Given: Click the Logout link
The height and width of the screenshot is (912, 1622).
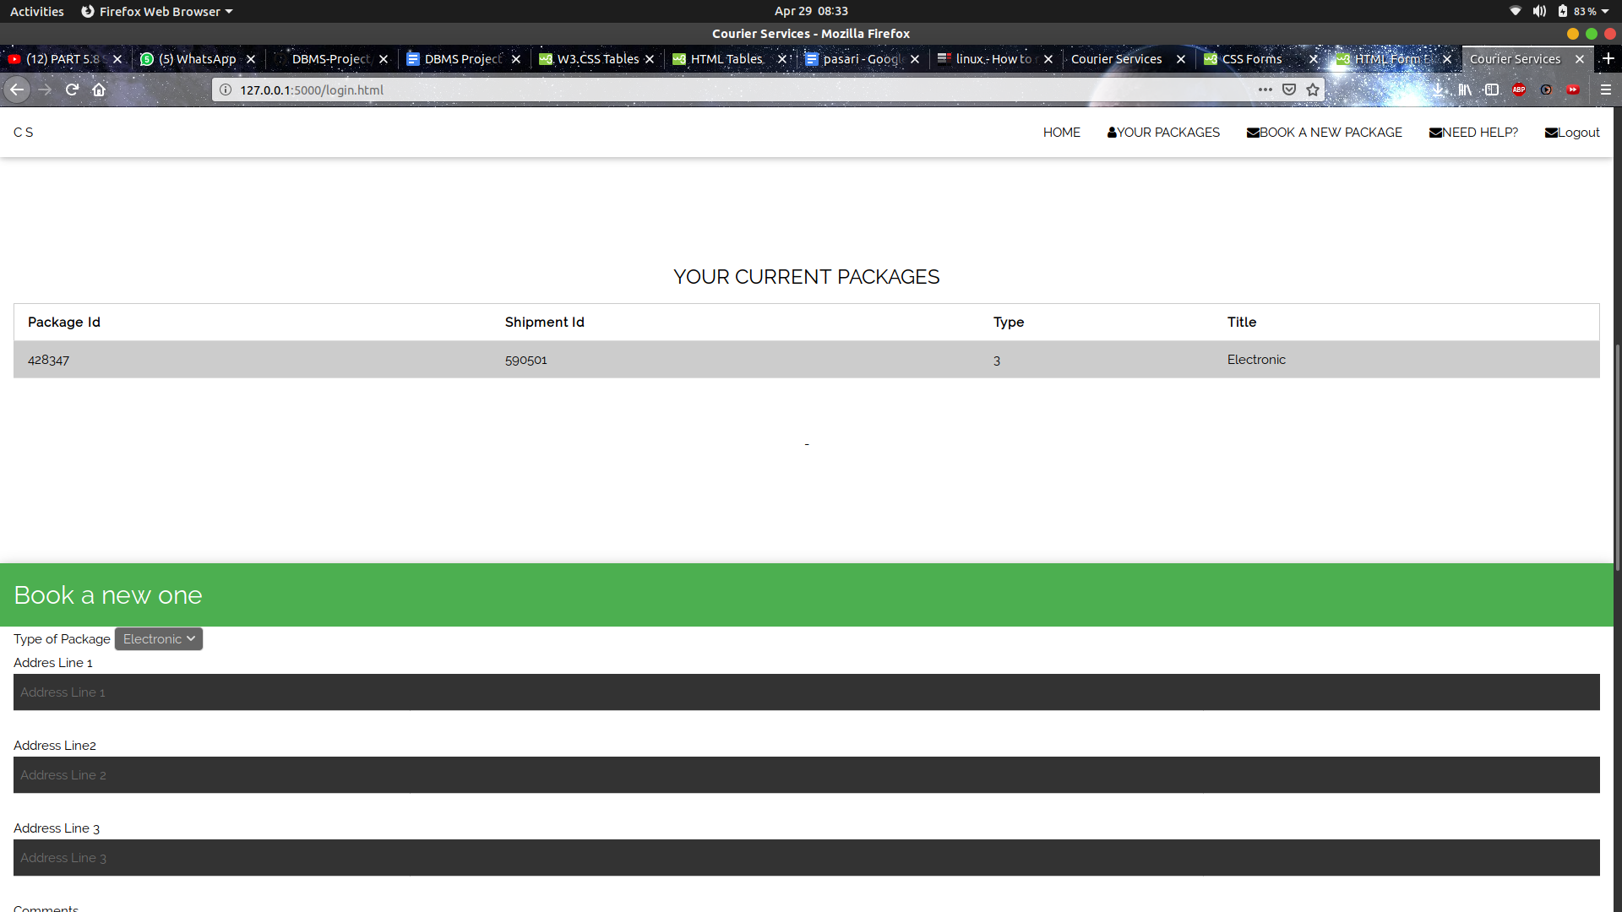Looking at the screenshot, I should coord(1572,133).
